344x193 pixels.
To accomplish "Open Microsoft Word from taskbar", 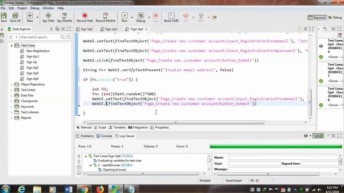I will point(68,189).
